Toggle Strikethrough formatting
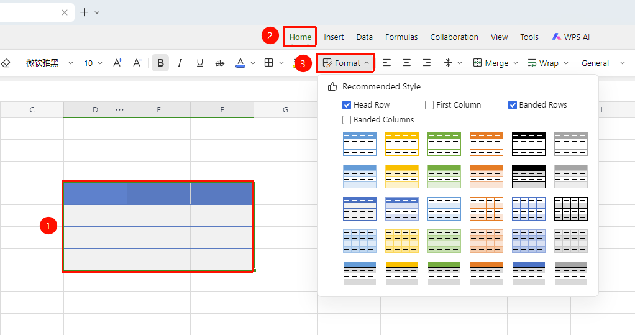Screen dimensions: 635x335 click(219, 63)
